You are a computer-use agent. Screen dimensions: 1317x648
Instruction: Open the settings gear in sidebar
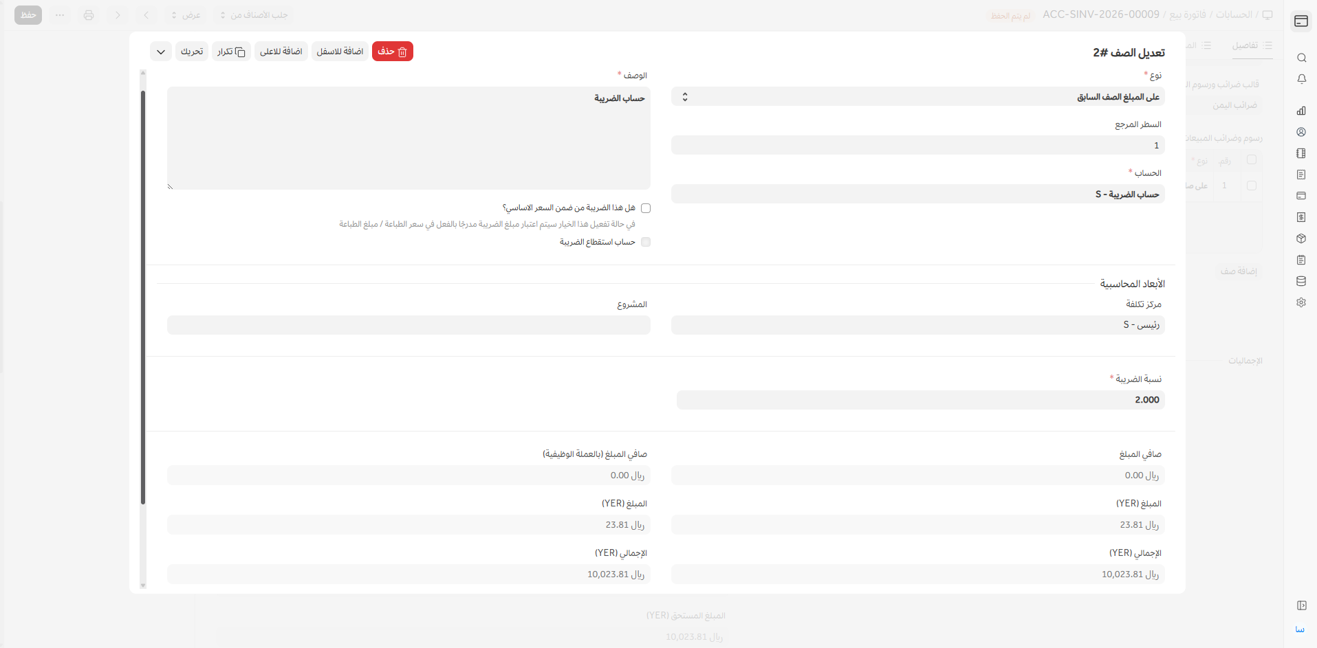[x=1301, y=302]
